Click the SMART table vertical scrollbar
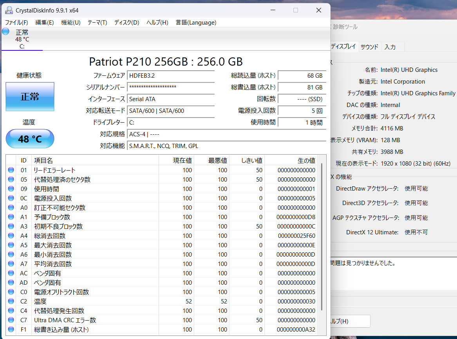Viewport: 457px width, 339px height. [322, 237]
